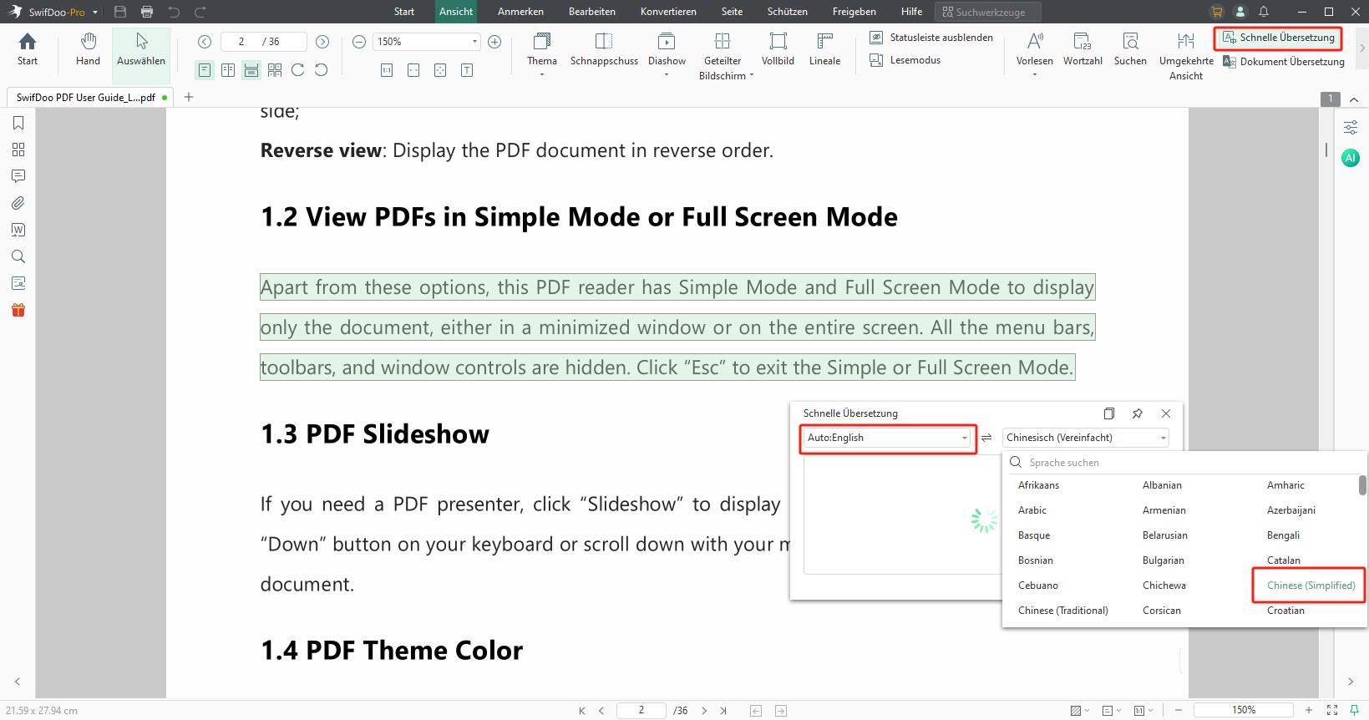Open the Ansicht tab
Image resolution: width=1369 pixels, height=720 pixels.
(x=456, y=12)
